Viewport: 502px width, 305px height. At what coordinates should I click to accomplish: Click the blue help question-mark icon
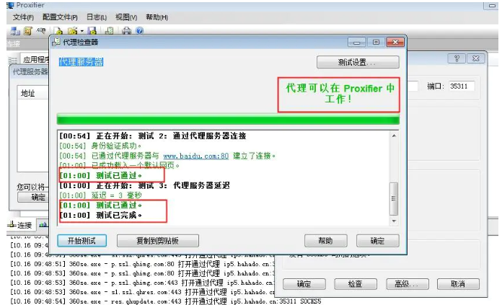click(140, 31)
